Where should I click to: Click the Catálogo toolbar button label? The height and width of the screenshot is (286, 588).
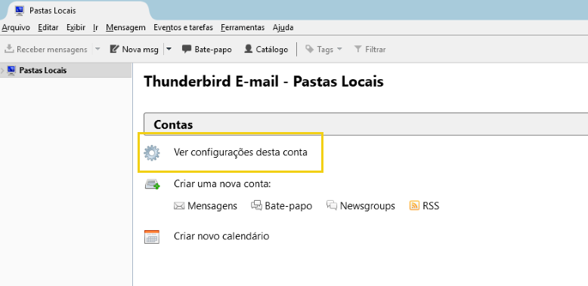pyautogui.click(x=272, y=49)
